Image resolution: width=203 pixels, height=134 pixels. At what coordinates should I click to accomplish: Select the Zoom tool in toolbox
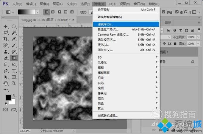(14, 84)
